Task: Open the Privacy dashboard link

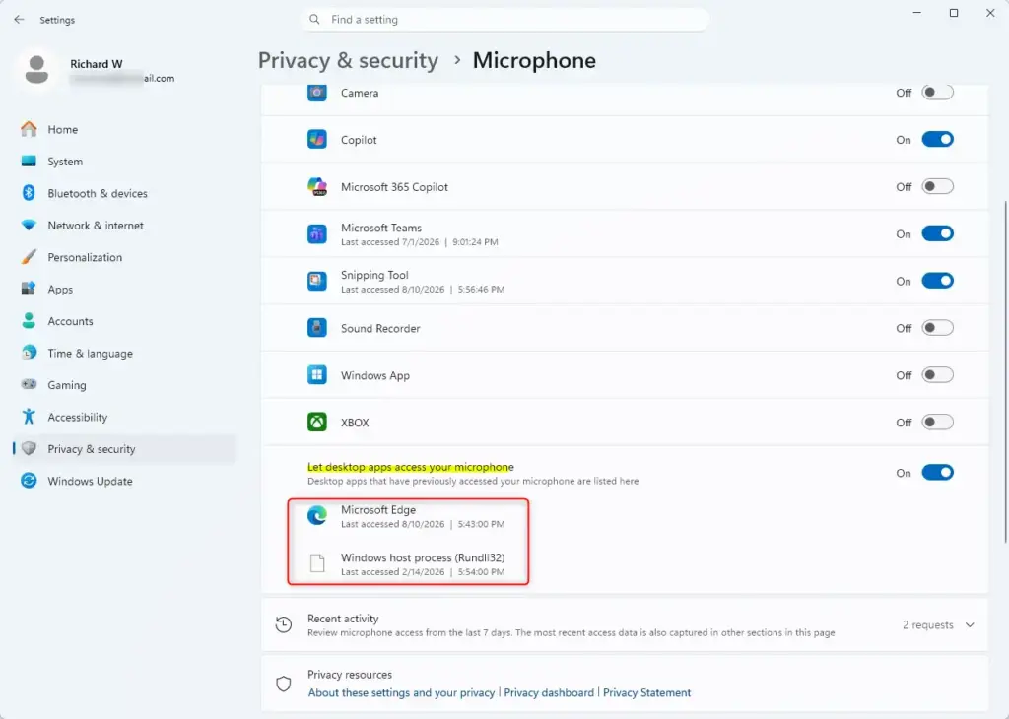Action: 549,692
